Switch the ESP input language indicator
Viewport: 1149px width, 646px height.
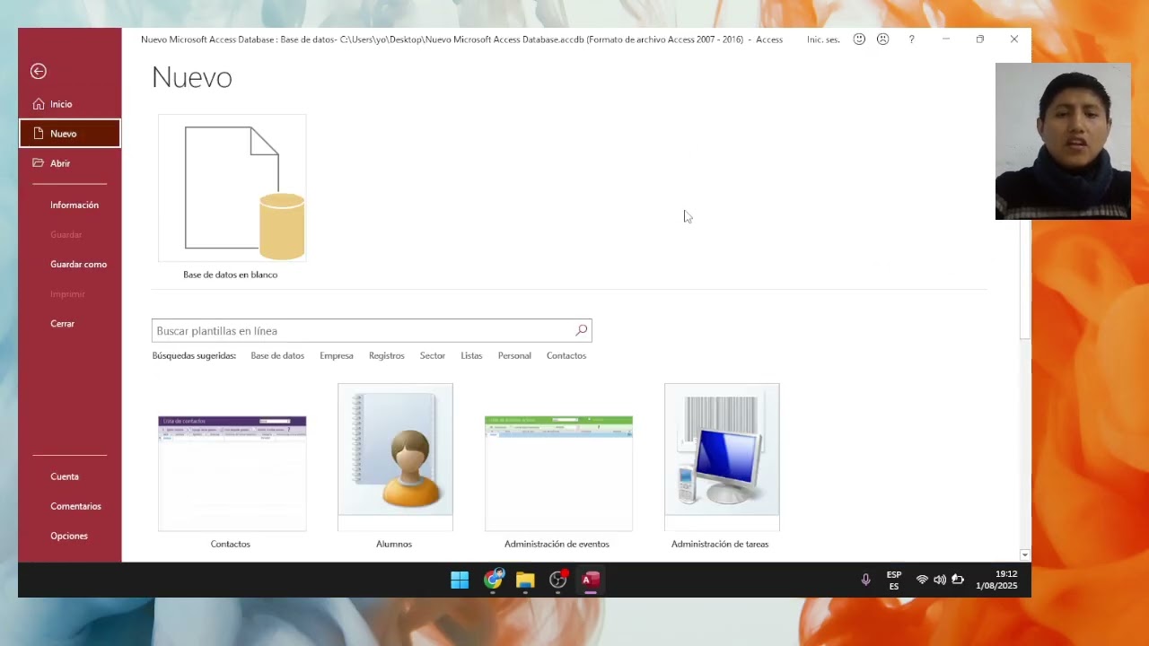pyautogui.click(x=894, y=581)
